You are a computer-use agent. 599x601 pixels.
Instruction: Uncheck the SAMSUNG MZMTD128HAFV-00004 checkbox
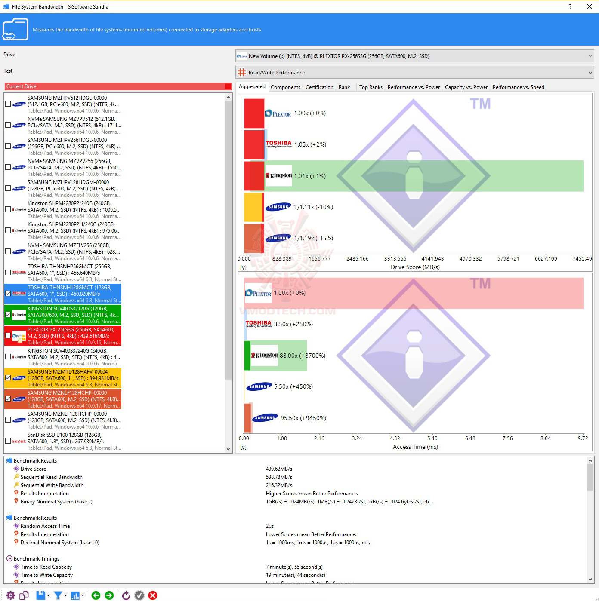[8, 378]
